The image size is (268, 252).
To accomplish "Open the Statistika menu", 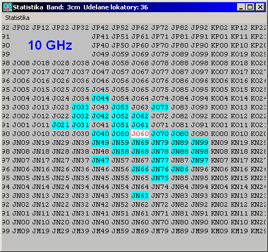I will [17, 18].
